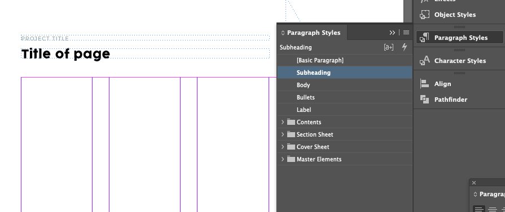505x212 pixels.
Task: Select the [Basic Paragraph] style
Action: click(x=345, y=60)
